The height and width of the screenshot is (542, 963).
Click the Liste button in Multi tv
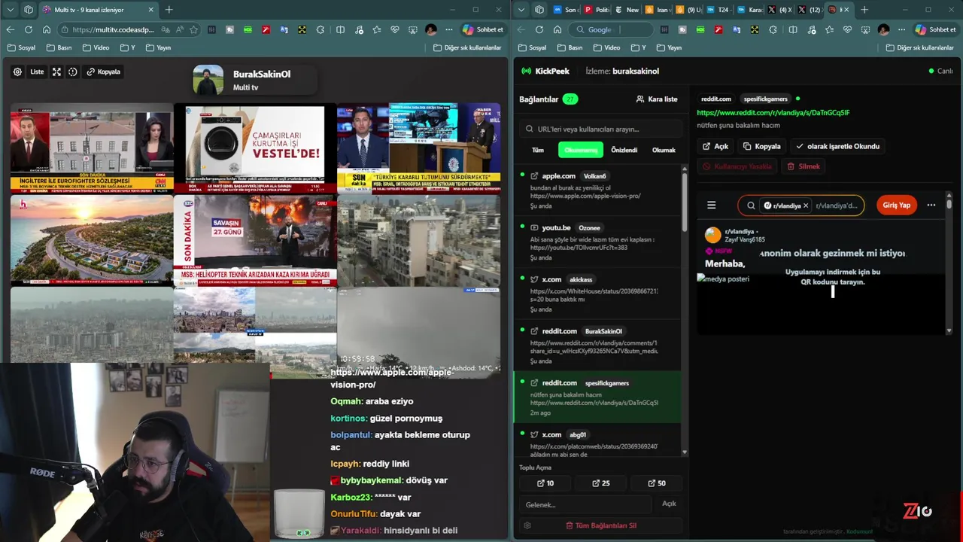pos(37,72)
